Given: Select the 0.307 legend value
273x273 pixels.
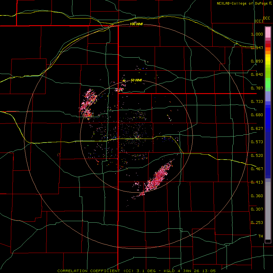Looking at the screenshot, I should coord(257,209).
